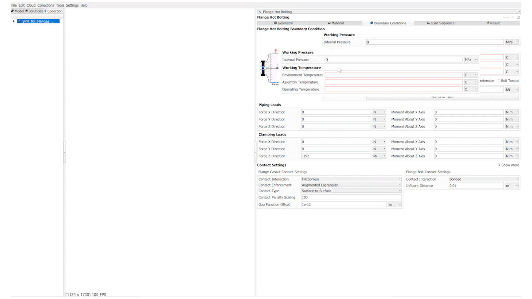Click the Set 67% Yield button

[x=420, y=97]
